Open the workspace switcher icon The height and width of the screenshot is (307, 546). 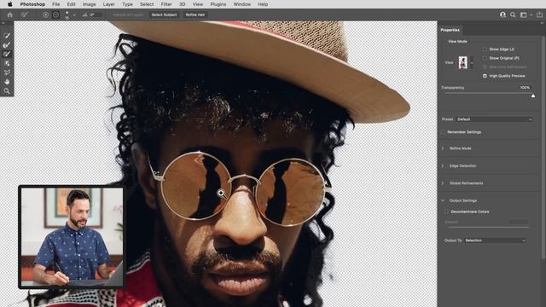point(523,14)
